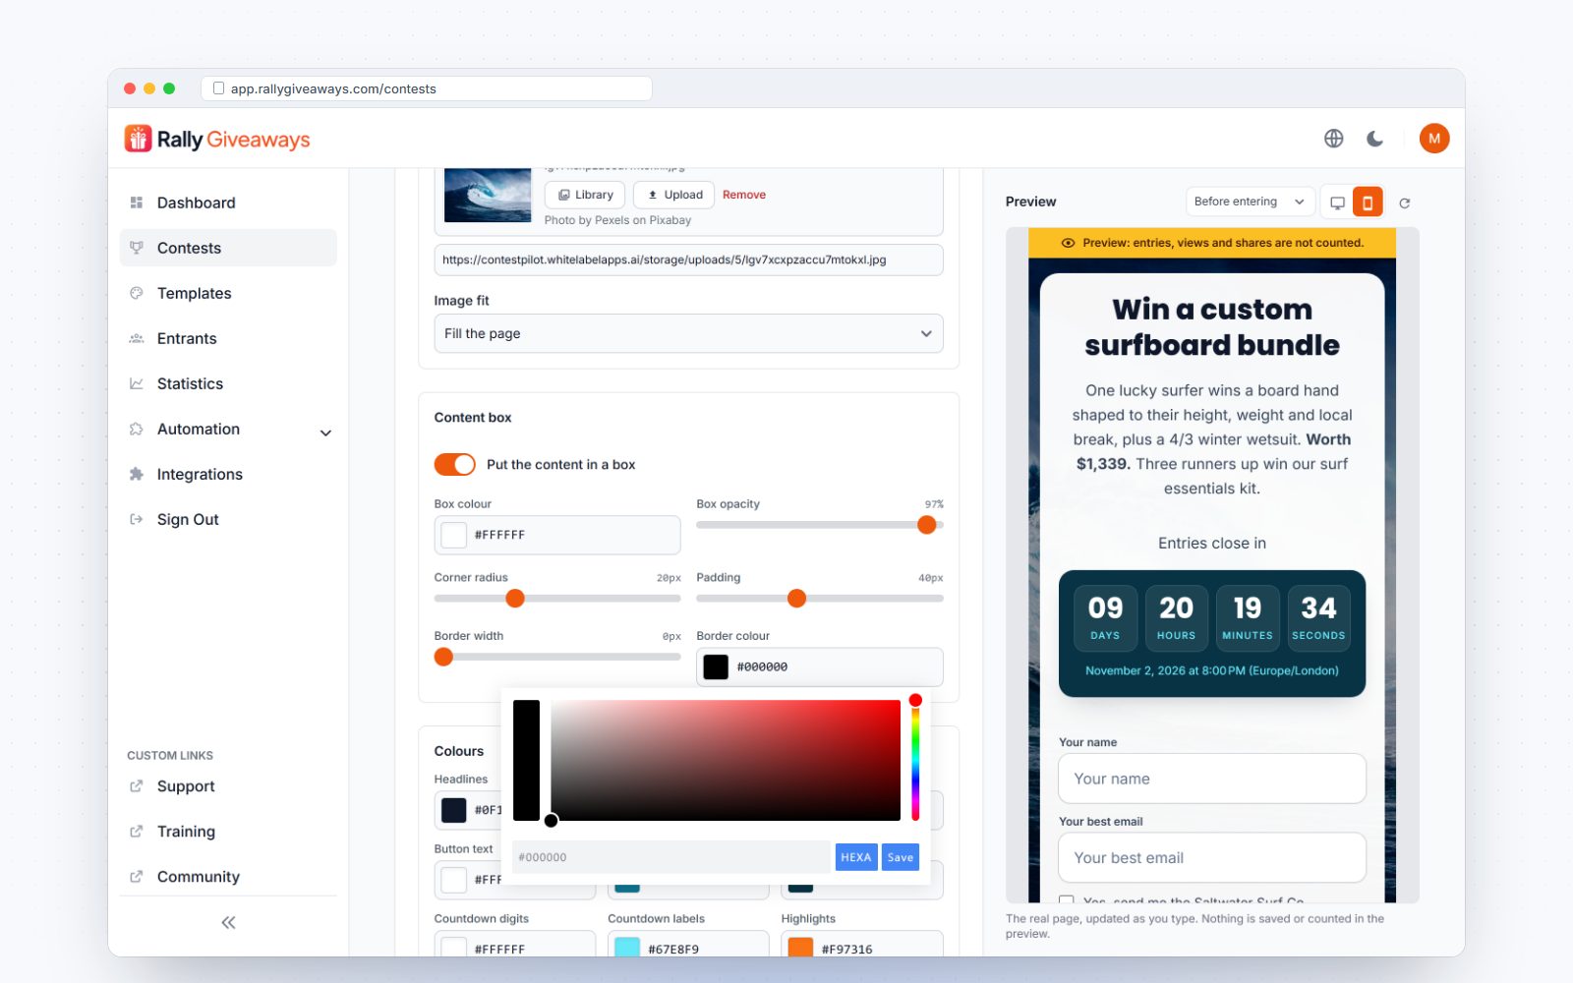The width and height of the screenshot is (1573, 983).
Task: Click the Highlights orange swatch
Action: (x=801, y=949)
